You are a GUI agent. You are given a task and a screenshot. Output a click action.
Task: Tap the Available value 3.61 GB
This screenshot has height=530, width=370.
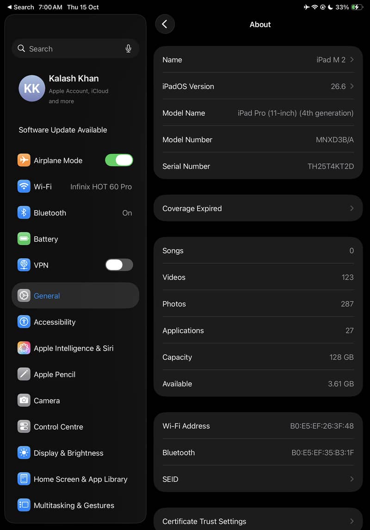(341, 384)
